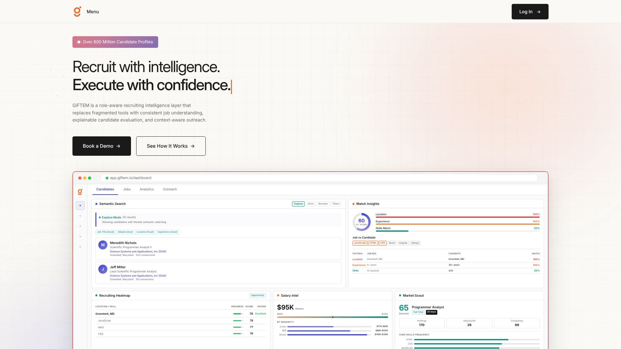
Task: Click the Location (must) filter tag
Action: click(x=145, y=232)
